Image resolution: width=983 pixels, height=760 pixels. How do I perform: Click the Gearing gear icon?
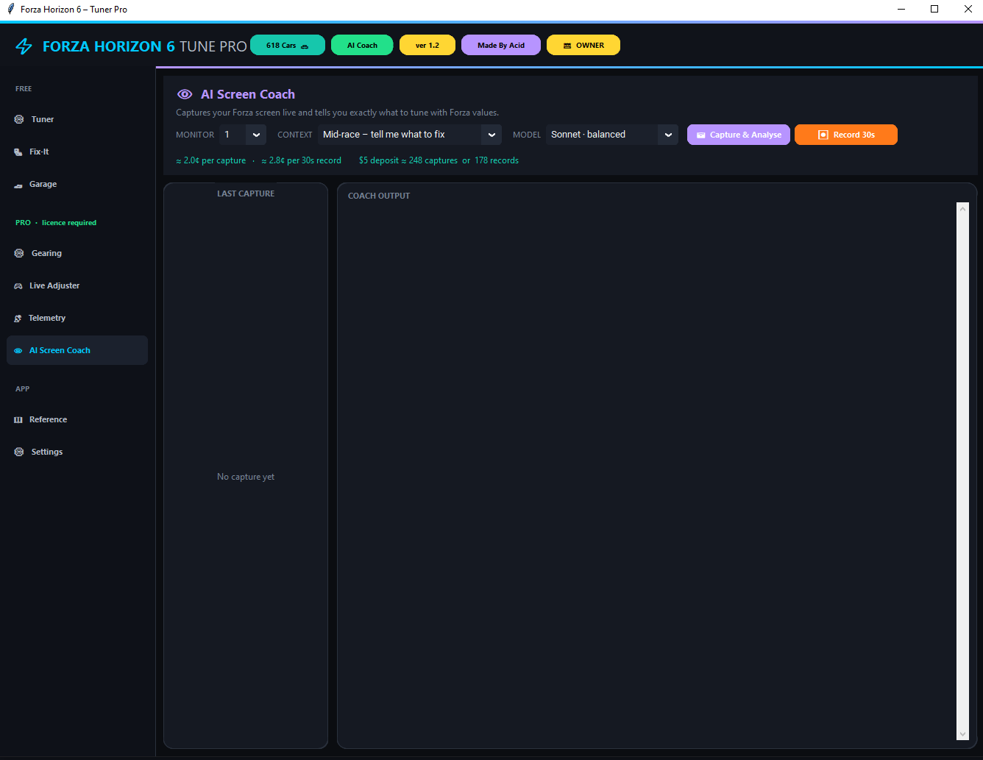click(19, 253)
